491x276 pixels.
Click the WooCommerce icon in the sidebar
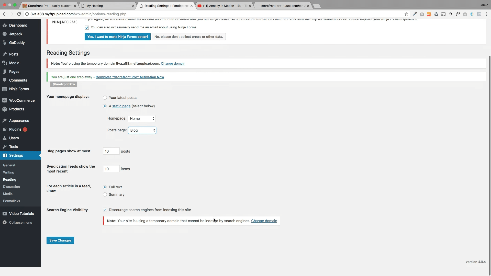coord(5,100)
